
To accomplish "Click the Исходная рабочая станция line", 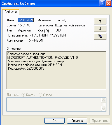I will coord(35,65).
